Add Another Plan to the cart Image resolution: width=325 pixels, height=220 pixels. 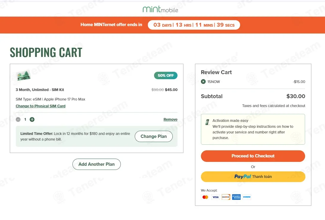coord(96,164)
